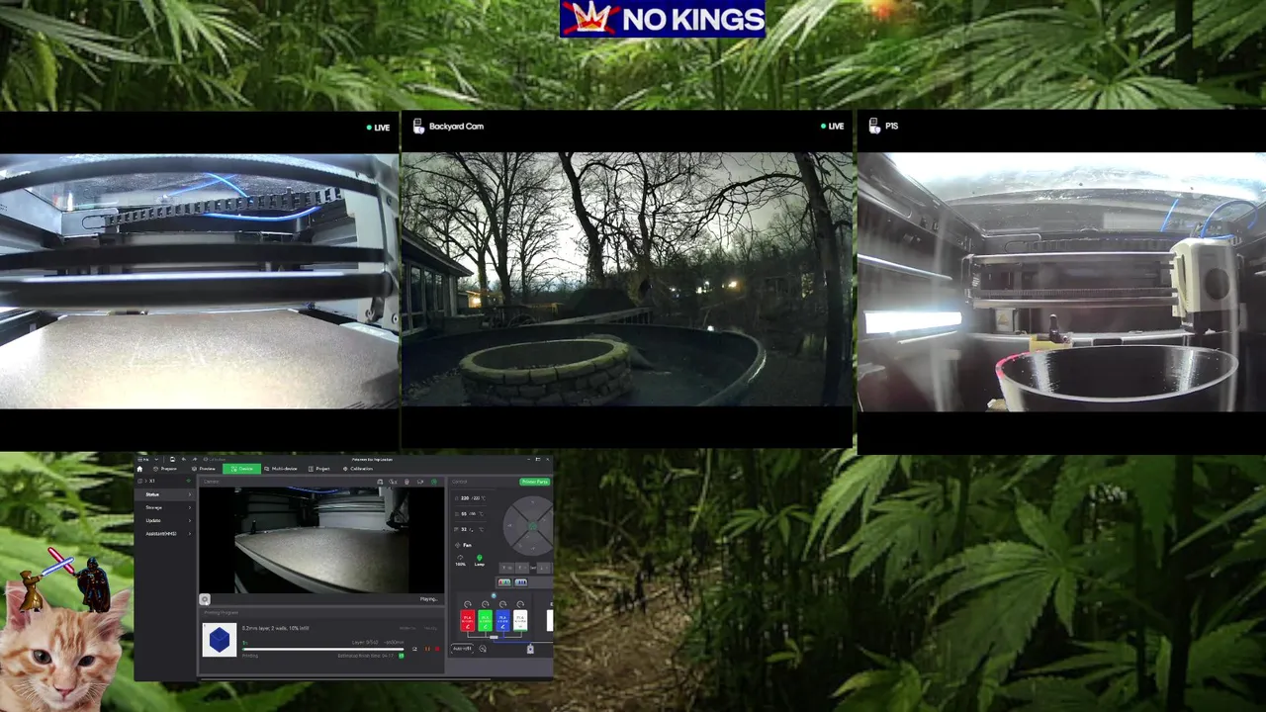The height and width of the screenshot is (712, 1266).
Task: Click the home icon in Bambu Studio
Action: tap(139, 469)
